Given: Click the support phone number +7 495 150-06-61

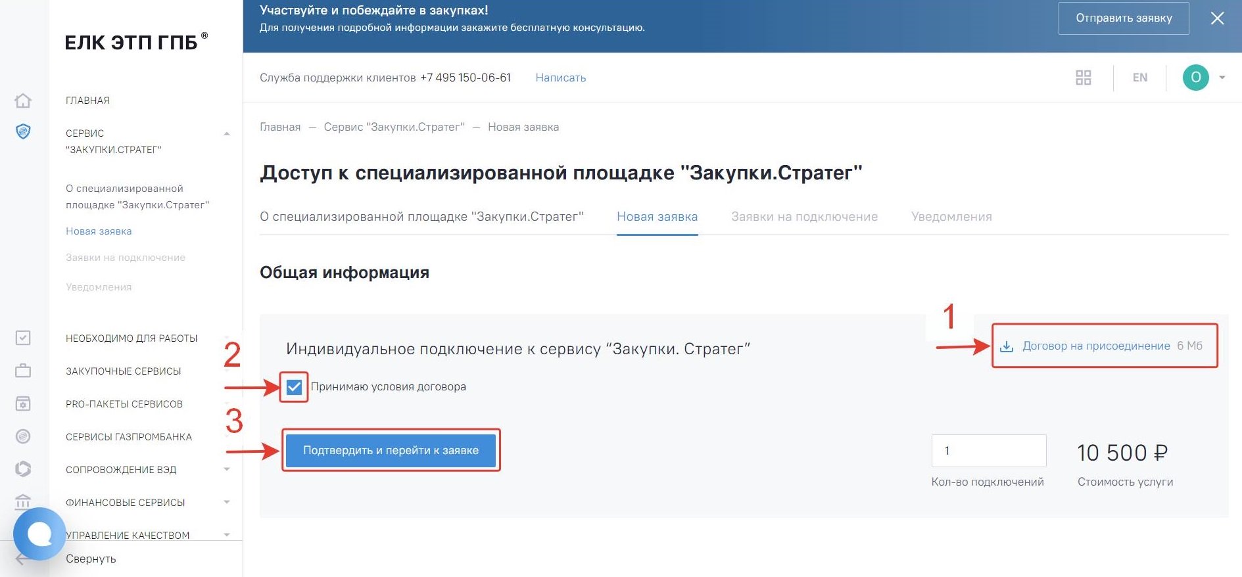Looking at the screenshot, I should [x=466, y=78].
